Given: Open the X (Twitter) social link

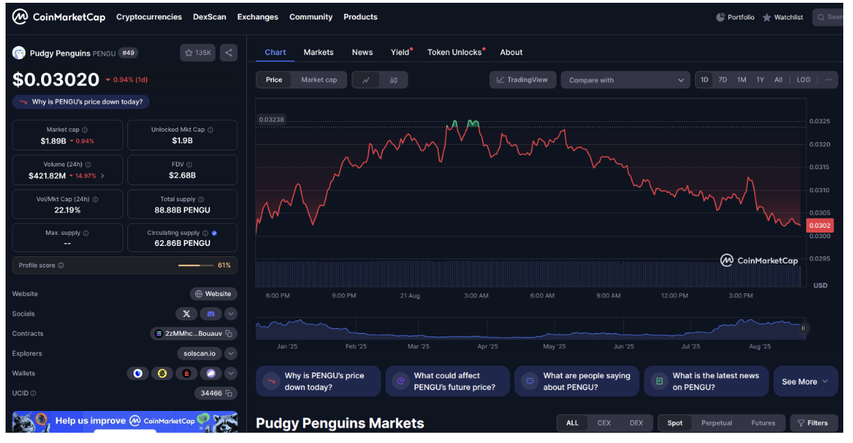Looking at the screenshot, I should tap(186, 314).
